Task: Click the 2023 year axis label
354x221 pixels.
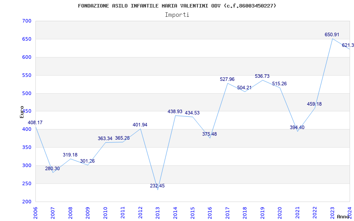Action: click(333, 213)
